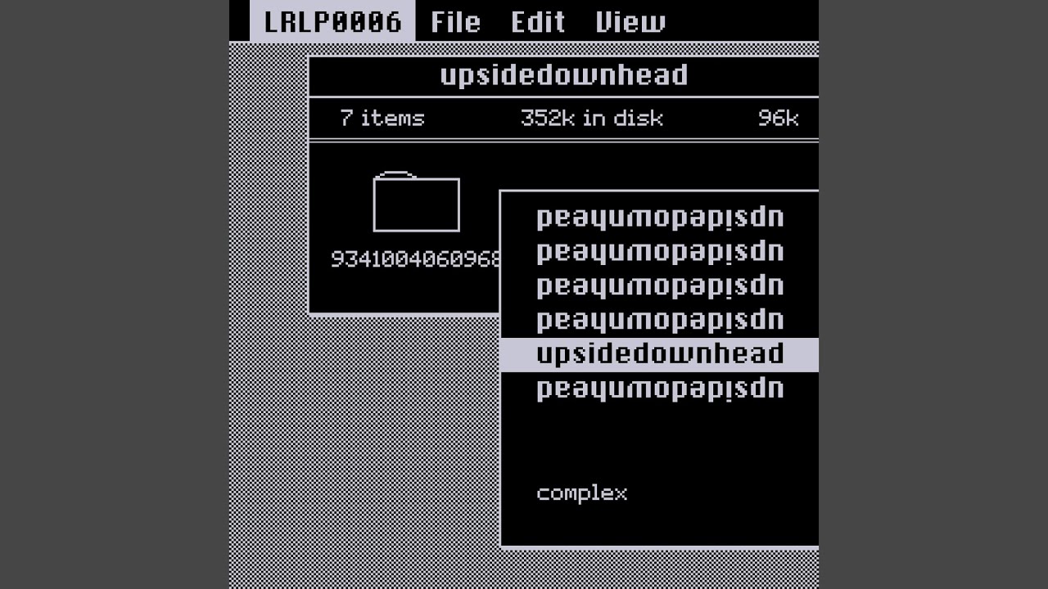Click the folder name 9341004060968 label

pyautogui.click(x=416, y=259)
